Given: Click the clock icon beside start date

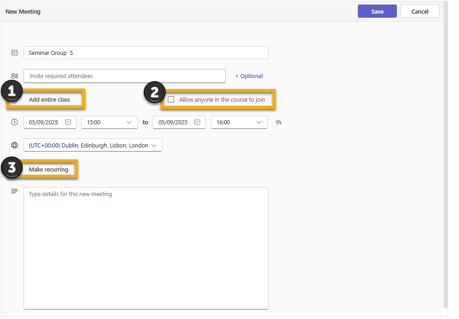Looking at the screenshot, I should tap(15, 122).
